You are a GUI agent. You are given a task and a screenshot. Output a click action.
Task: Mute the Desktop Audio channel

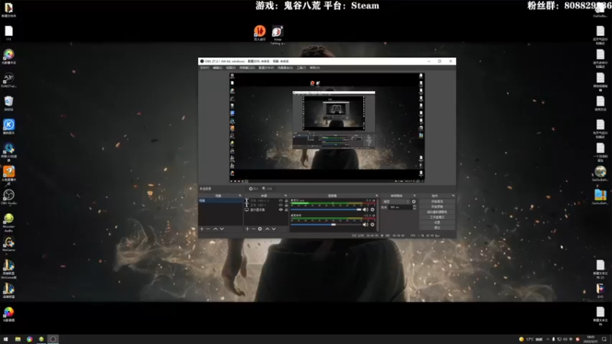coord(366,225)
